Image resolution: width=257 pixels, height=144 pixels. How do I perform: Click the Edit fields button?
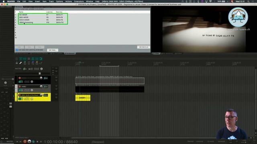[53, 50]
